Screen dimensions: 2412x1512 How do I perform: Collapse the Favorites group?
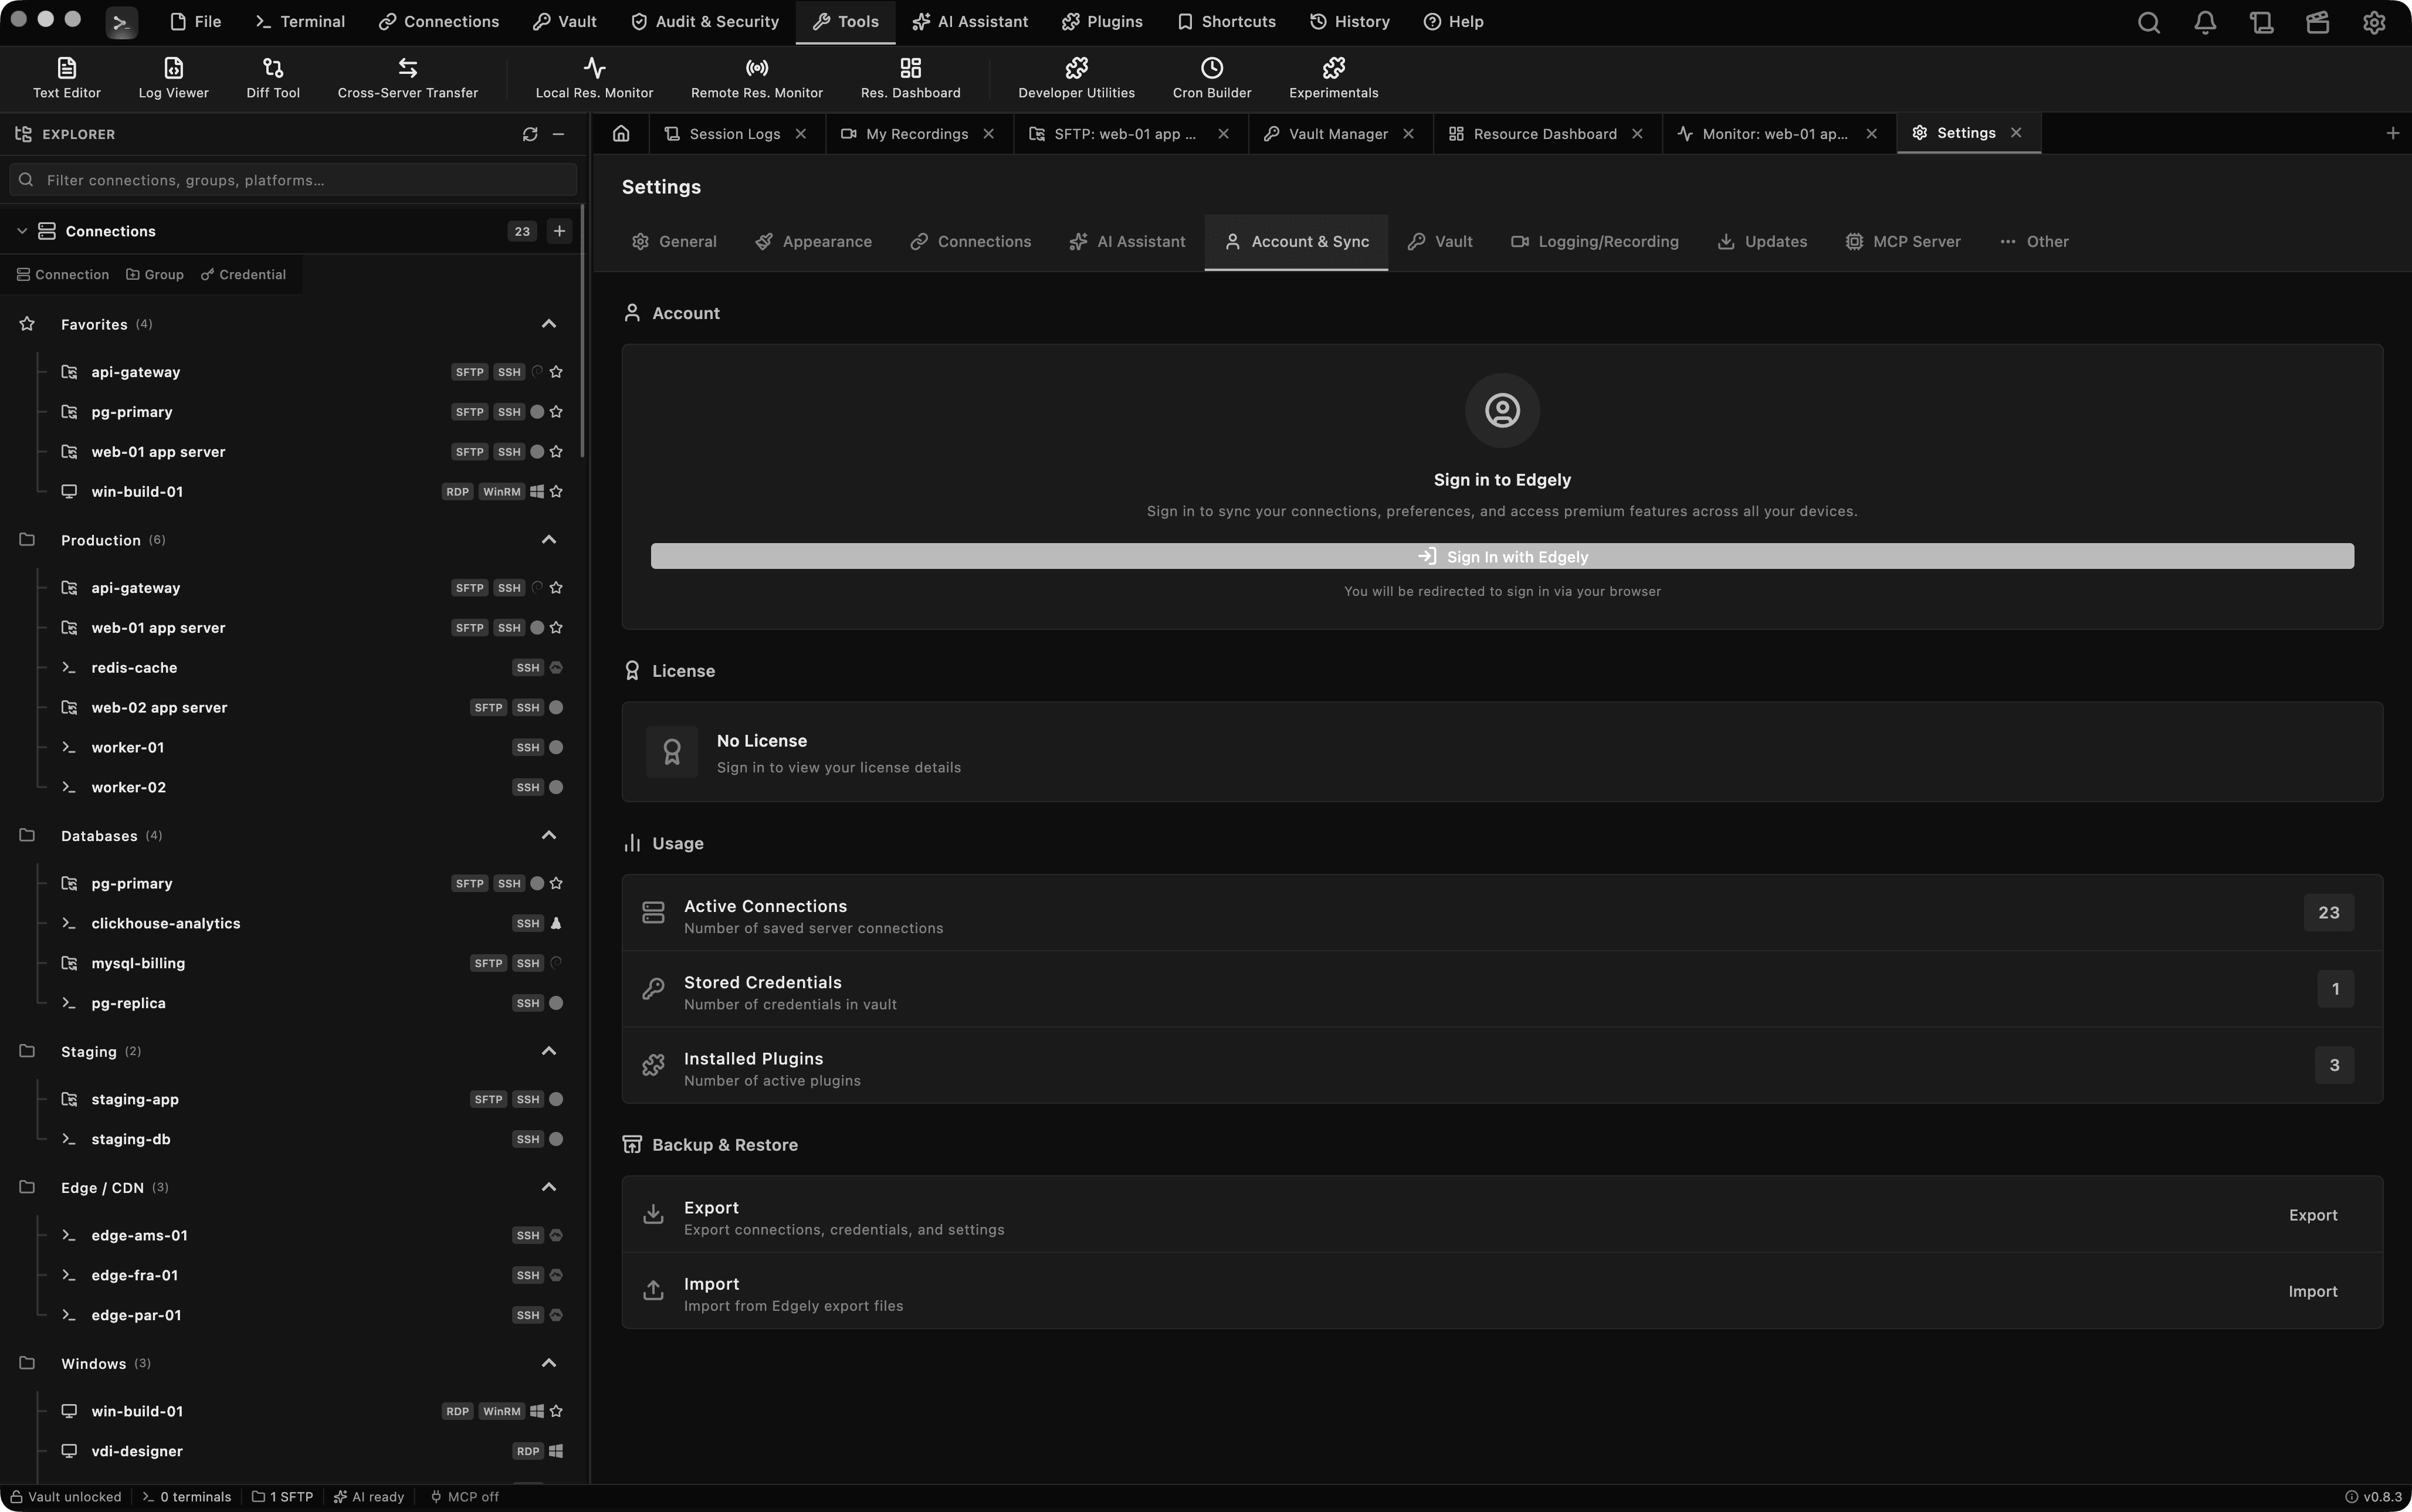(548, 324)
